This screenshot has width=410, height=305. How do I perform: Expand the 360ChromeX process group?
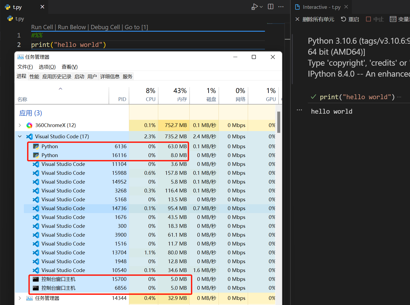pos(20,125)
